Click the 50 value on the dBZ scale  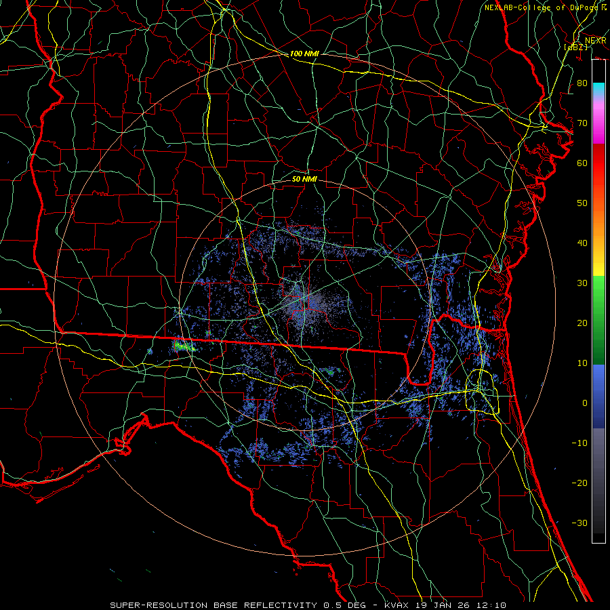click(582, 203)
